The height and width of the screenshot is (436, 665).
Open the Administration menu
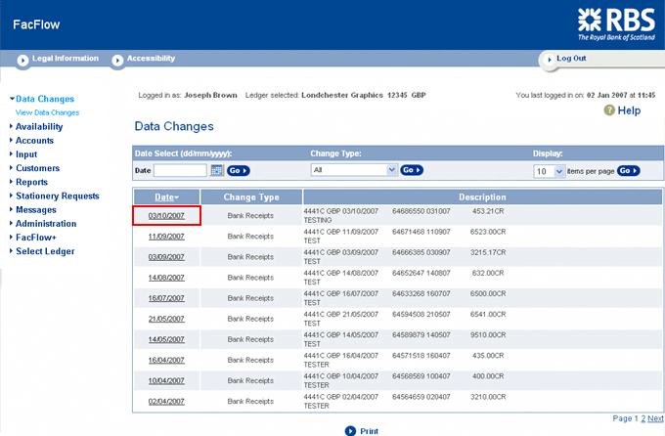46,224
